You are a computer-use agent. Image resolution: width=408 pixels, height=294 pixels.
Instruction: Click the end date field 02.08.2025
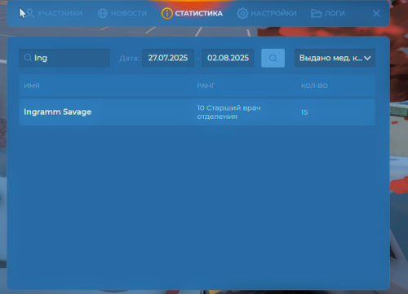[228, 58]
